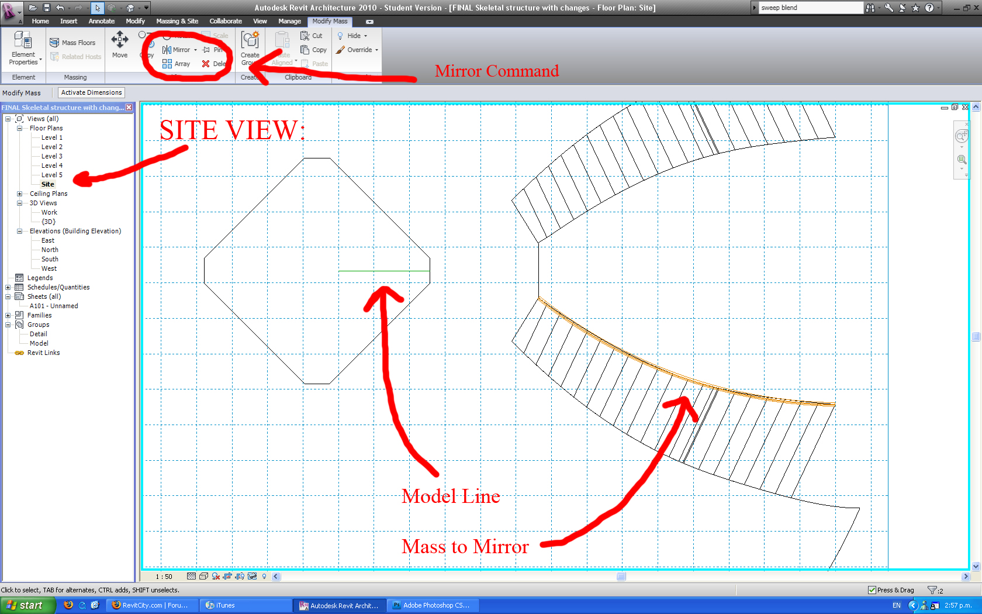Select Revit Links in the project browser
The image size is (982, 614).
pyautogui.click(x=43, y=353)
